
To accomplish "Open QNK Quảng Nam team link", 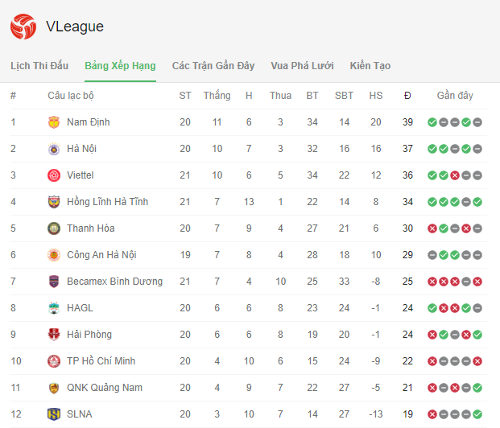I will coord(105,388).
